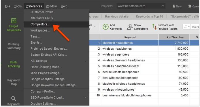The width and height of the screenshot is (200, 107).
Task: Sort by the # of Searches column header
Action: [x=174, y=37]
